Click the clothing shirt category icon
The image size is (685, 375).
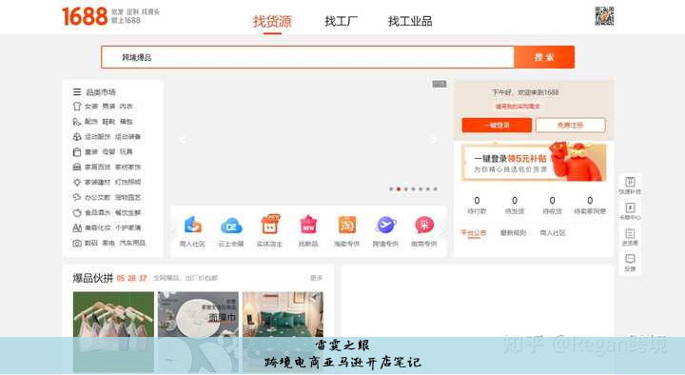(x=77, y=107)
